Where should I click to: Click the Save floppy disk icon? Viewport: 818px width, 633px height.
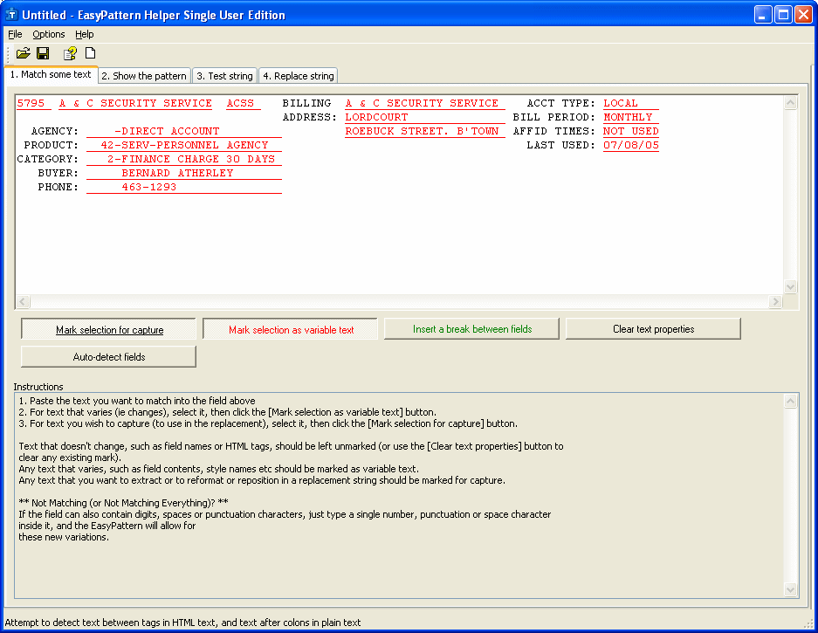pyautogui.click(x=43, y=53)
